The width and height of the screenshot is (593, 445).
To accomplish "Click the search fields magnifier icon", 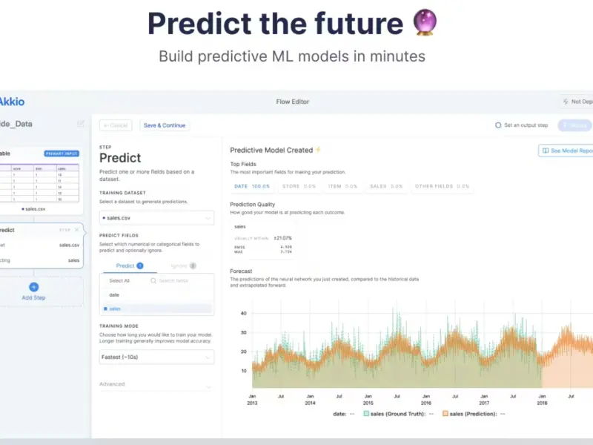I will tap(153, 281).
